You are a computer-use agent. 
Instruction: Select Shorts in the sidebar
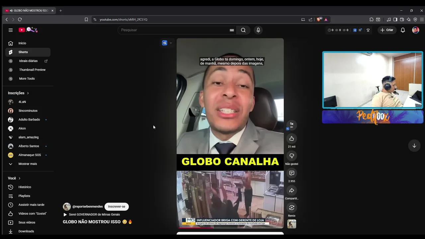28,52
